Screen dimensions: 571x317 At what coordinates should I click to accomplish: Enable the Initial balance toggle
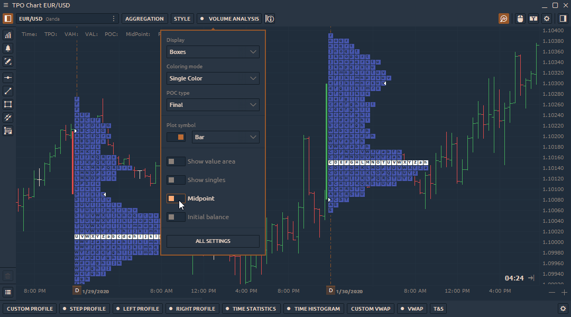176,217
